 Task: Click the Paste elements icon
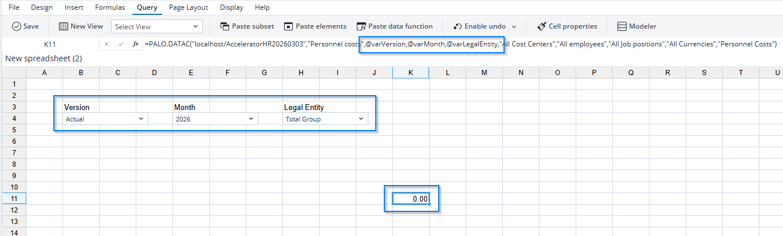click(x=289, y=26)
